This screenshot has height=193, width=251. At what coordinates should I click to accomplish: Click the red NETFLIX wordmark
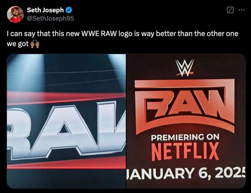[x=185, y=151]
